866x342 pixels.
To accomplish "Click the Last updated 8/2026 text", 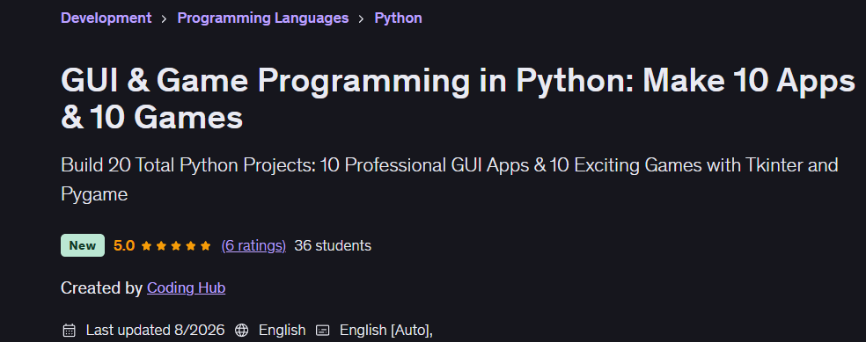I will (x=155, y=330).
